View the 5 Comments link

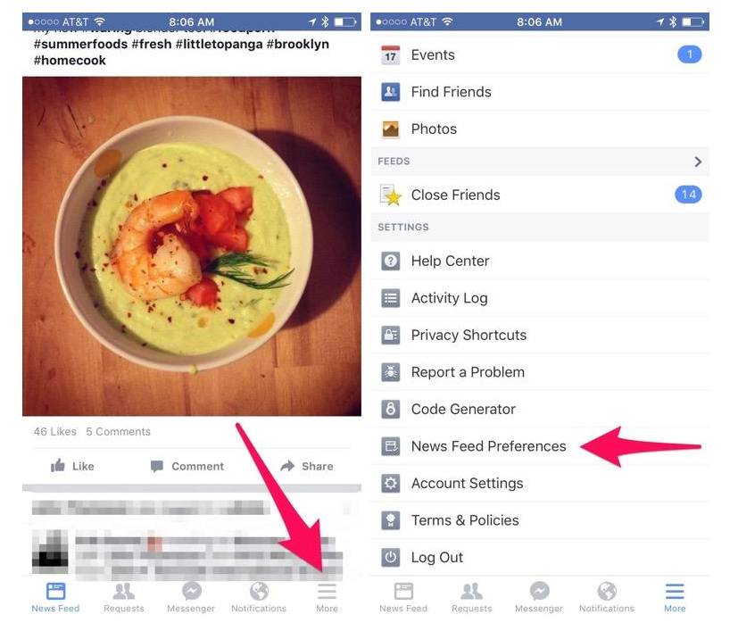pos(118,431)
